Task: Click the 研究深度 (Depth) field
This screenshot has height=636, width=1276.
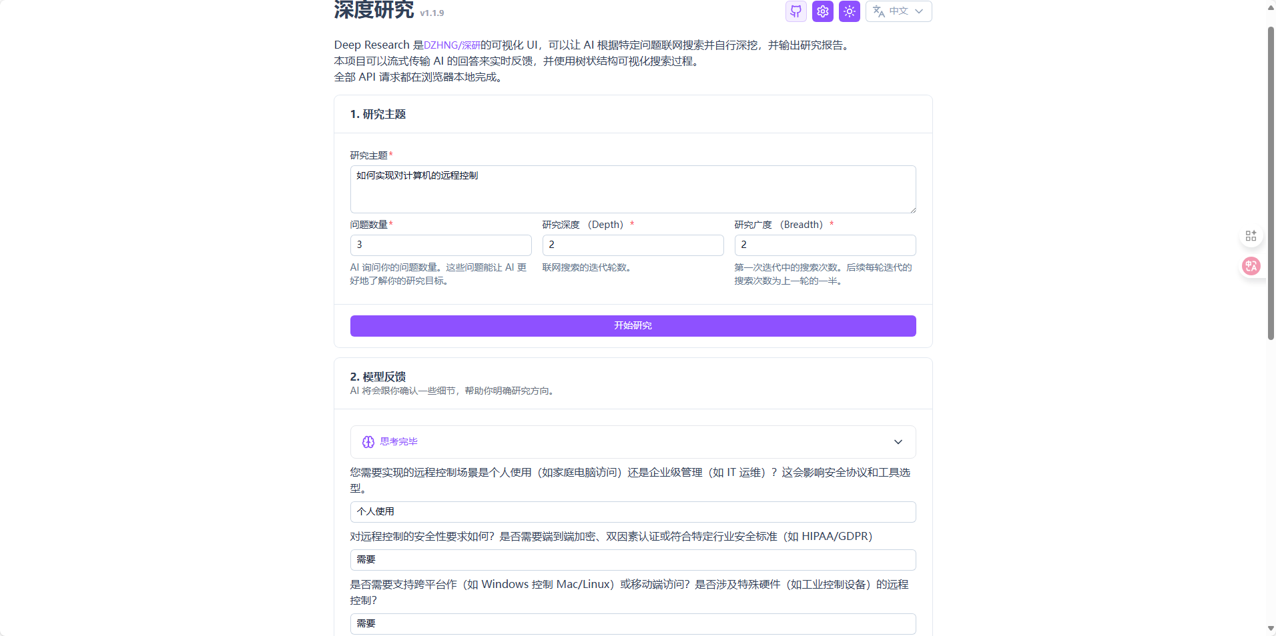Action: [x=632, y=245]
